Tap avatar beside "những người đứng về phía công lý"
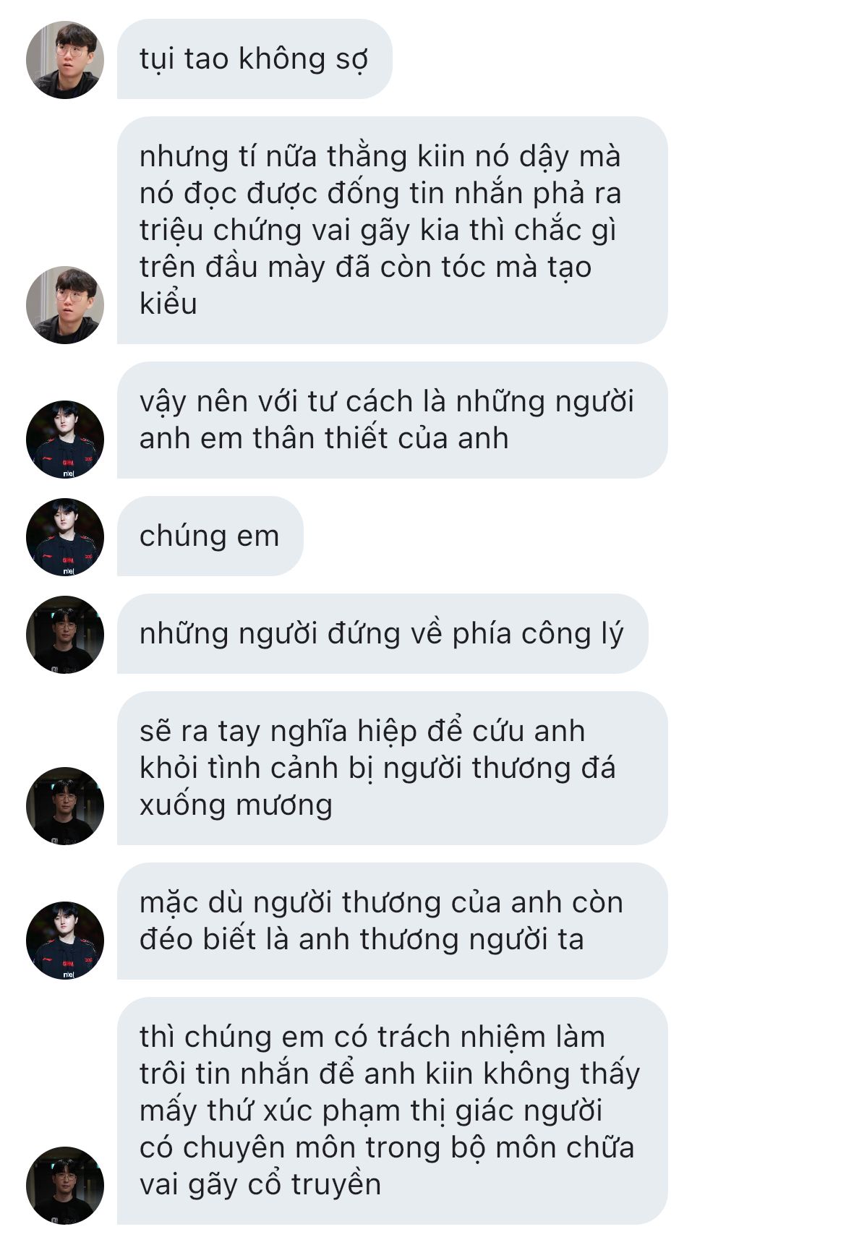The width and height of the screenshot is (846, 1237). tap(65, 634)
